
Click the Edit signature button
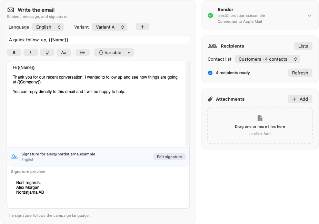pyautogui.click(x=169, y=157)
